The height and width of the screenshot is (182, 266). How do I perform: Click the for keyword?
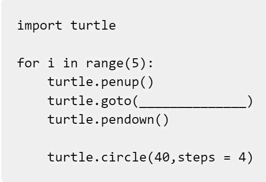click(x=28, y=63)
